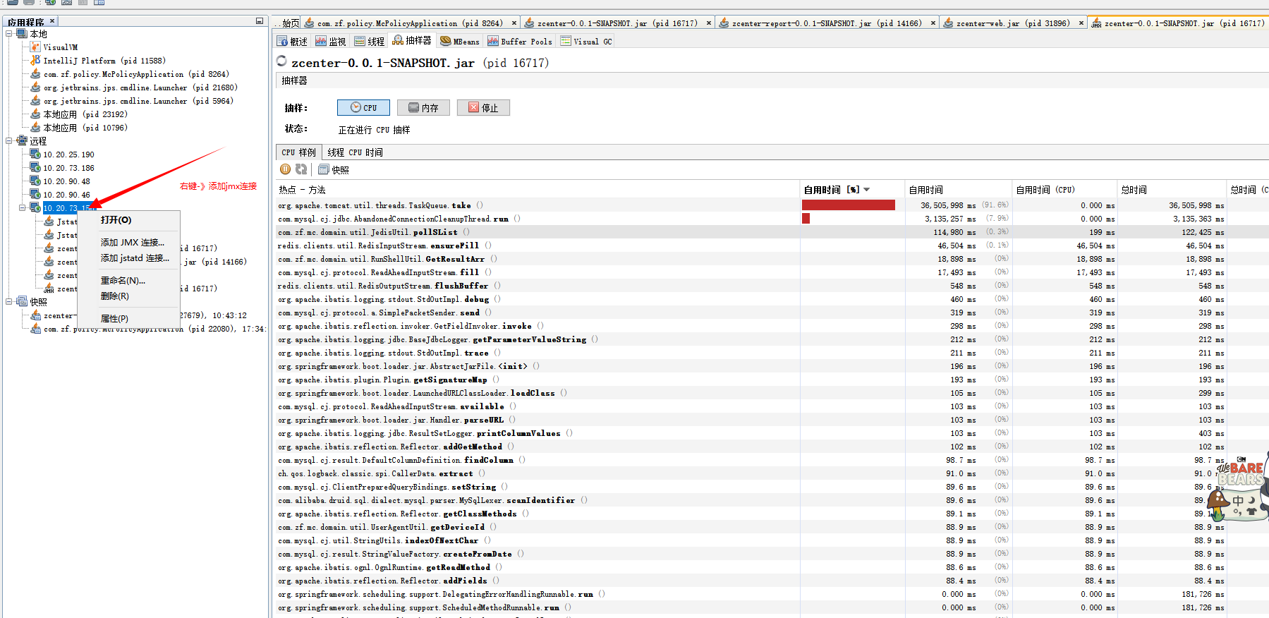Click the host icon of 10.20.90.46

35,195
